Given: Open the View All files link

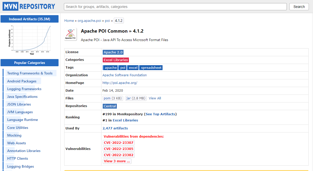Looking at the screenshot, I should coord(155,98).
